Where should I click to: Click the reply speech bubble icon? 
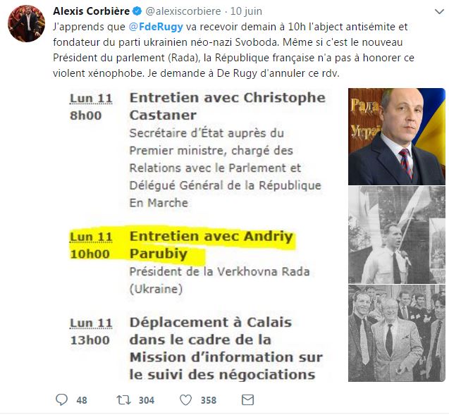point(61,399)
